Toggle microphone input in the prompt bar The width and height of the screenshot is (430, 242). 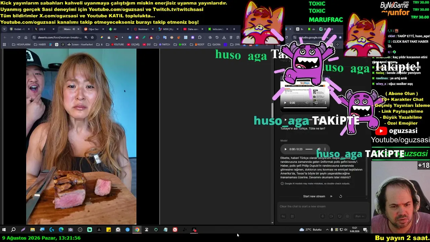323,216
